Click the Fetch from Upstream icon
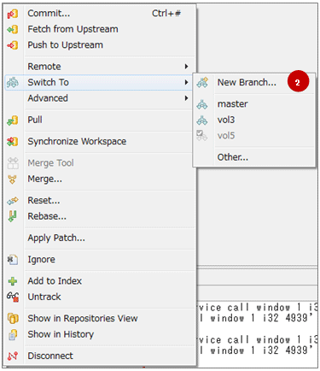 coord(13,29)
